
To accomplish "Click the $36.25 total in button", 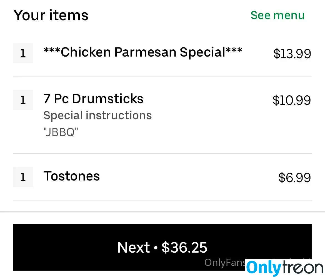I will [184, 247].
